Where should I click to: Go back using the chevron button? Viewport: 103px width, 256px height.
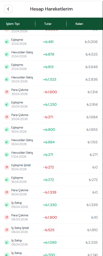tap(8, 9)
